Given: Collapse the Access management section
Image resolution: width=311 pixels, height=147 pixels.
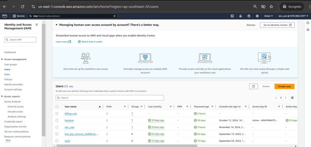Looking at the screenshot, I should pos(2,59).
